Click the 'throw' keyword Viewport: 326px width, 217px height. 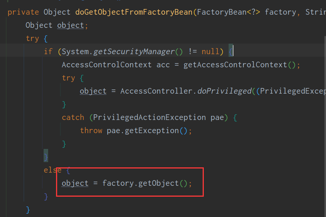click(x=91, y=131)
